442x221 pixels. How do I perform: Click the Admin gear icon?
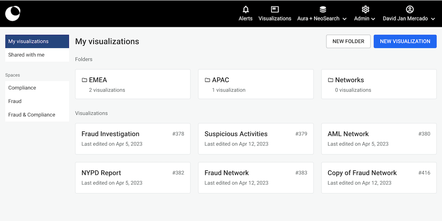coord(365,10)
